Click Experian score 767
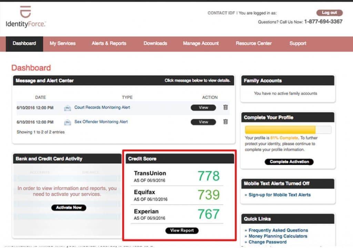 (209, 214)
